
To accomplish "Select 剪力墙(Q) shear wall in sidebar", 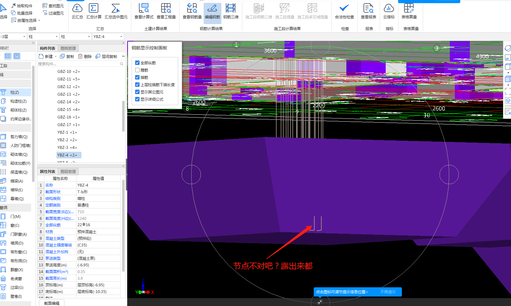I will (16, 137).
